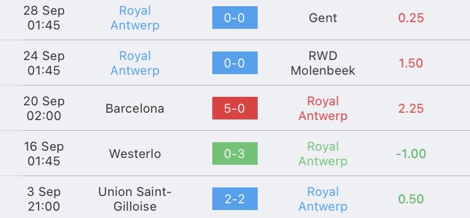This screenshot has height=218, width=470.
Task: Open the 2-2 Union Saint-Gilloise score
Action: [234, 199]
